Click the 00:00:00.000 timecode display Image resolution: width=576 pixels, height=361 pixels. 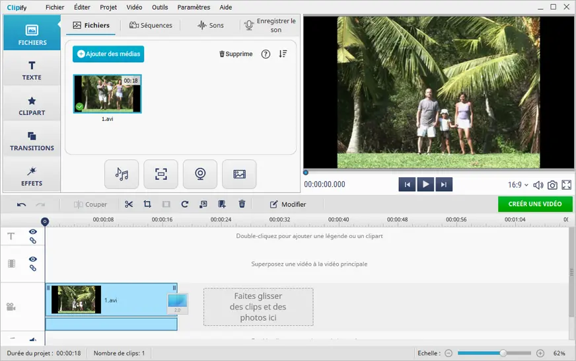pos(324,184)
